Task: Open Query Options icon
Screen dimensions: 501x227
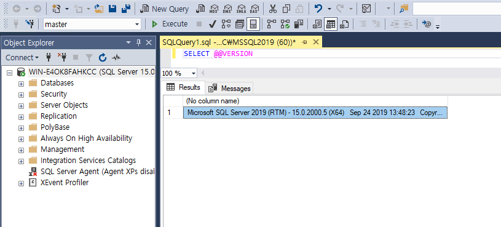Action: pos(239,24)
